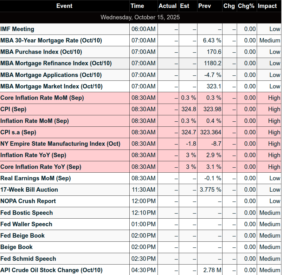The width and height of the screenshot is (284, 275).
Task: Click the Actual column header
Action: [x=167, y=6]
